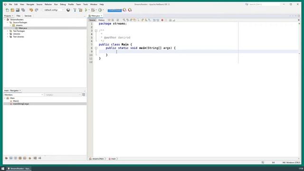Open the Debug menu
The image size is (304, 171).
pos(63,4)
